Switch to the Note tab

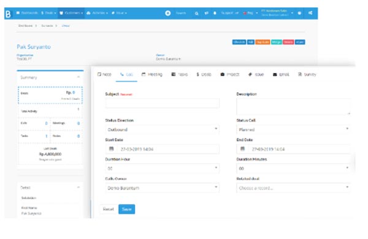(x=104, y=74)
